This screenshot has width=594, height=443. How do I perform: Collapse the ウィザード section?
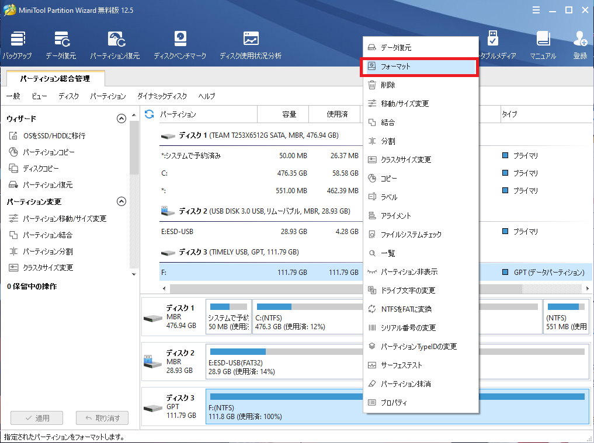121,119
